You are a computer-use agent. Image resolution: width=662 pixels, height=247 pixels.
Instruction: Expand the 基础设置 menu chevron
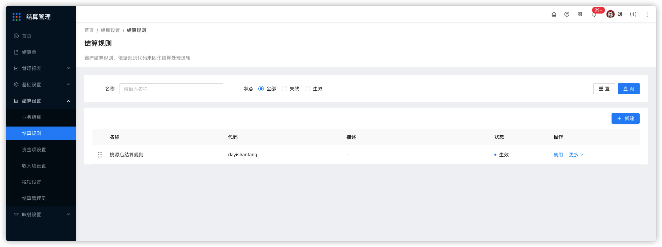(68, 85)
